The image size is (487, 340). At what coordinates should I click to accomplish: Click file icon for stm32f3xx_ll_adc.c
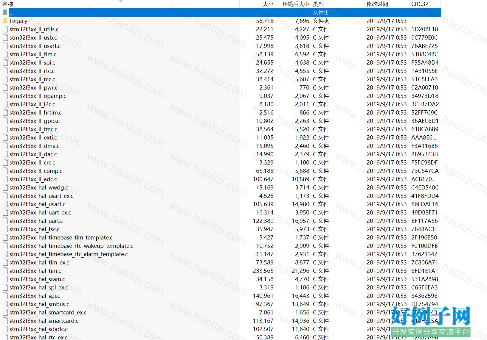coord(5,179)
